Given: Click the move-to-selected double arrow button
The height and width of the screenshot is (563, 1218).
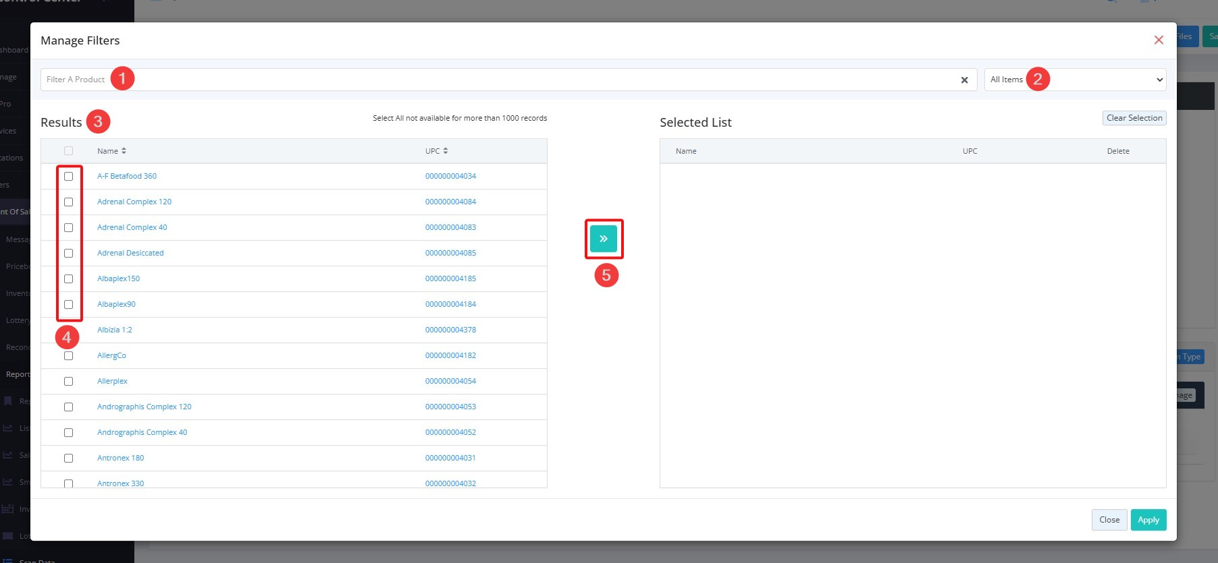Looking at the screenshot, I should [604, 239].
